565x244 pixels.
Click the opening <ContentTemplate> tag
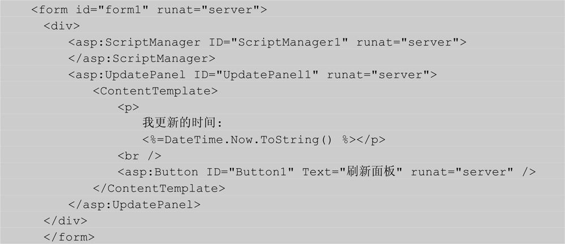(x=155, y=91)
